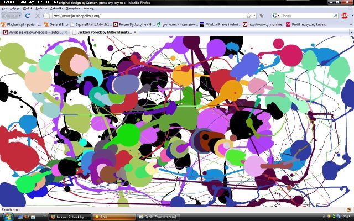
Task: Launch Firefox from the quick launch bar
Action: (27, 217)
